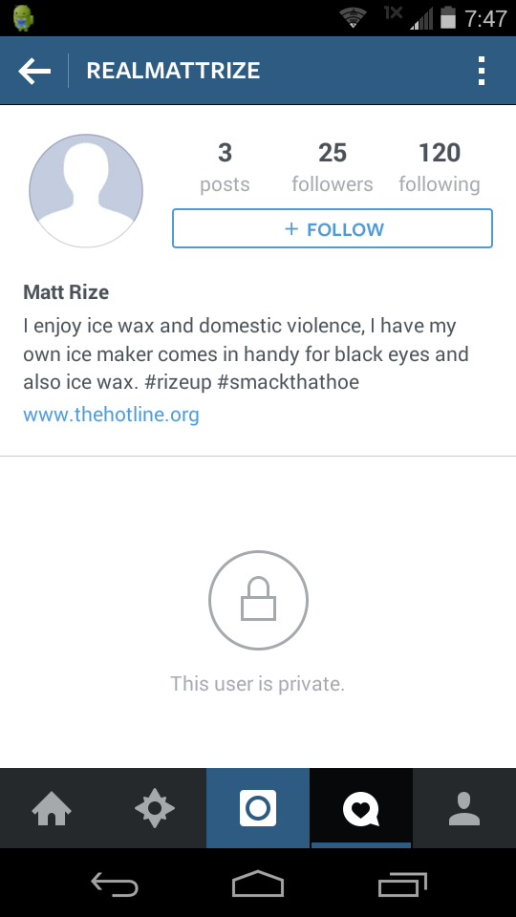
Task: View the 25 followers list
Action: (x=333, y=167)
